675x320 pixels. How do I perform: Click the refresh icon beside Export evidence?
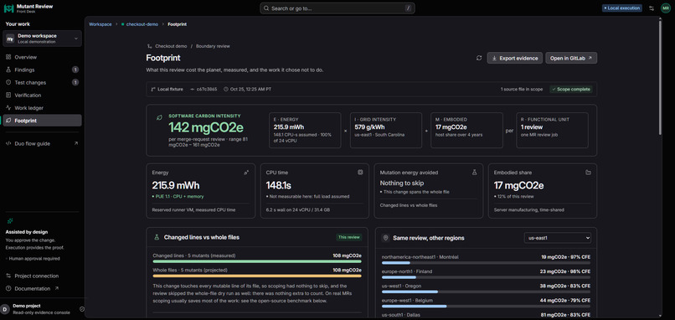point(479,58)
